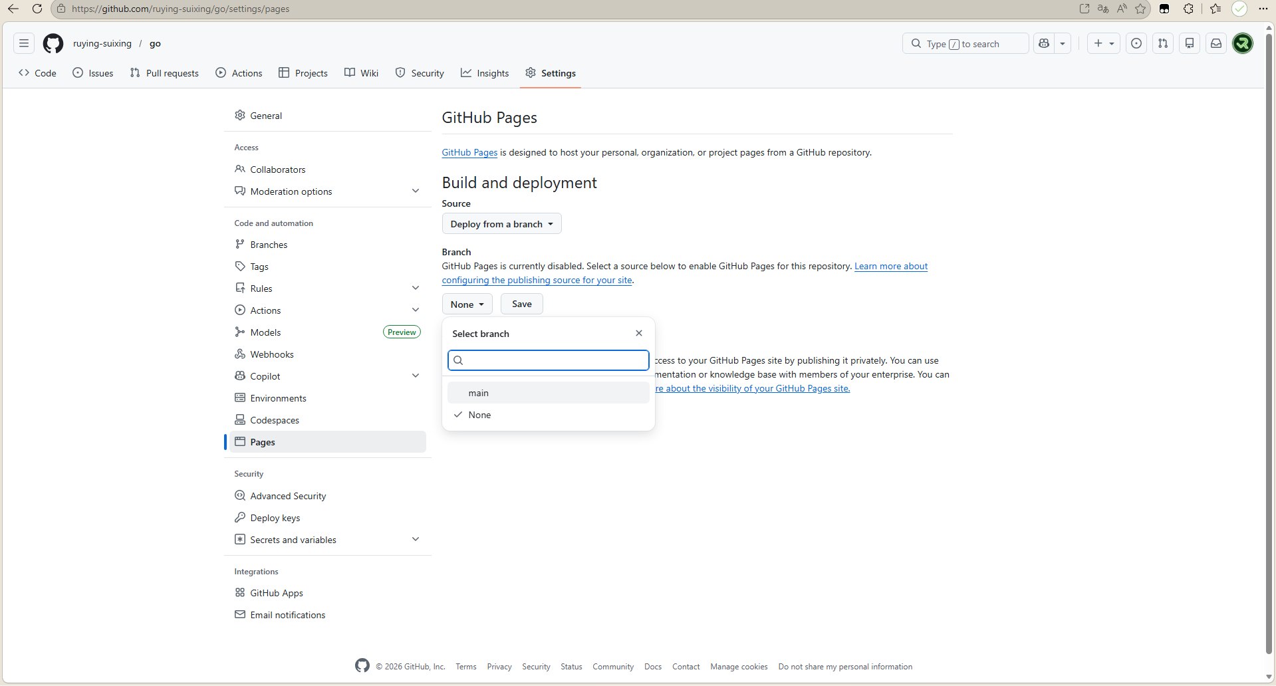Switch to the Issues tab
Image resolution: width=1276 pixels, height=686 pixels.
pos(93,73)
